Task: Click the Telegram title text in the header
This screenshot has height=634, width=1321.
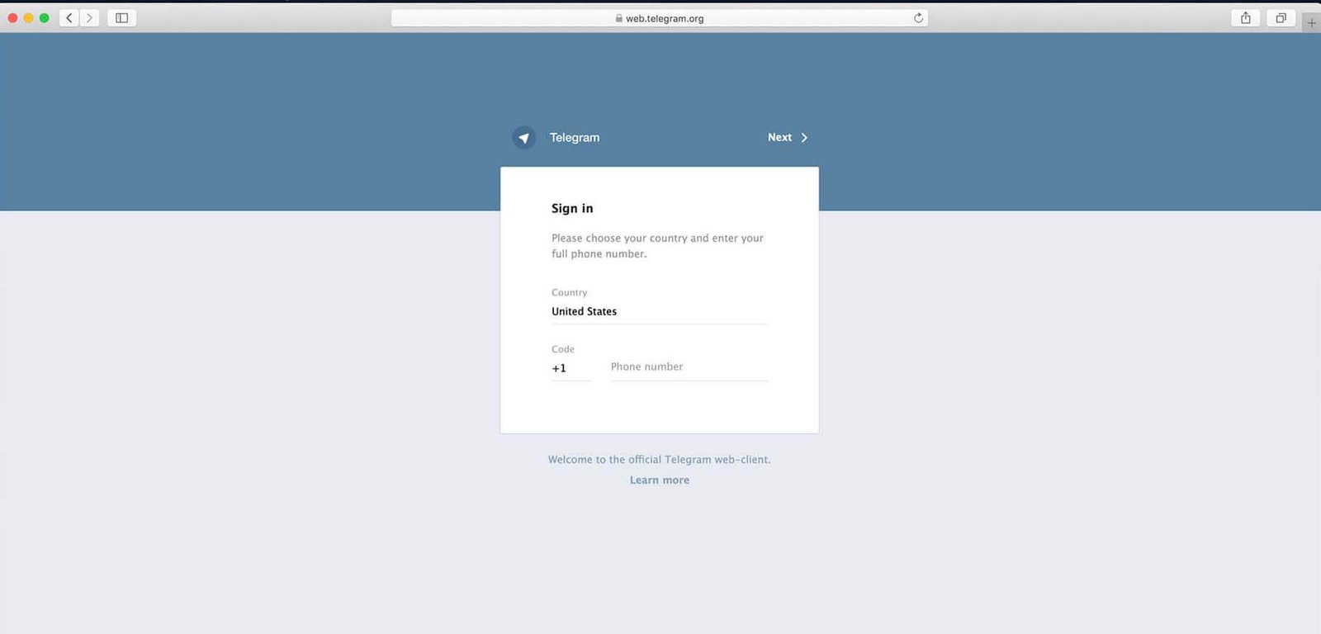Action: click(575, 138)
